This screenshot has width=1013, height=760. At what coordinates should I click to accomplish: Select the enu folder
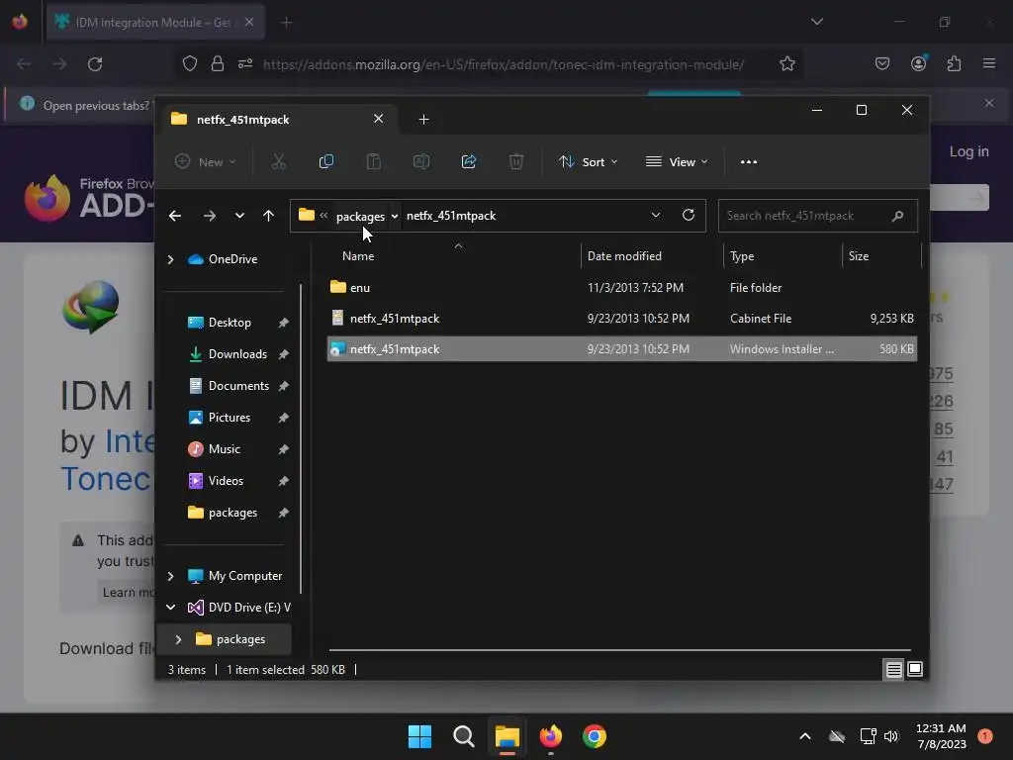(622, 288)
